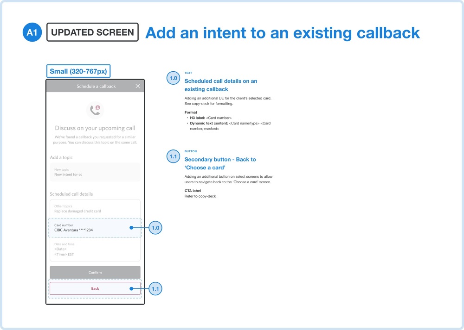Click the blue connector dot on Back button

click(x=132, y=289)
